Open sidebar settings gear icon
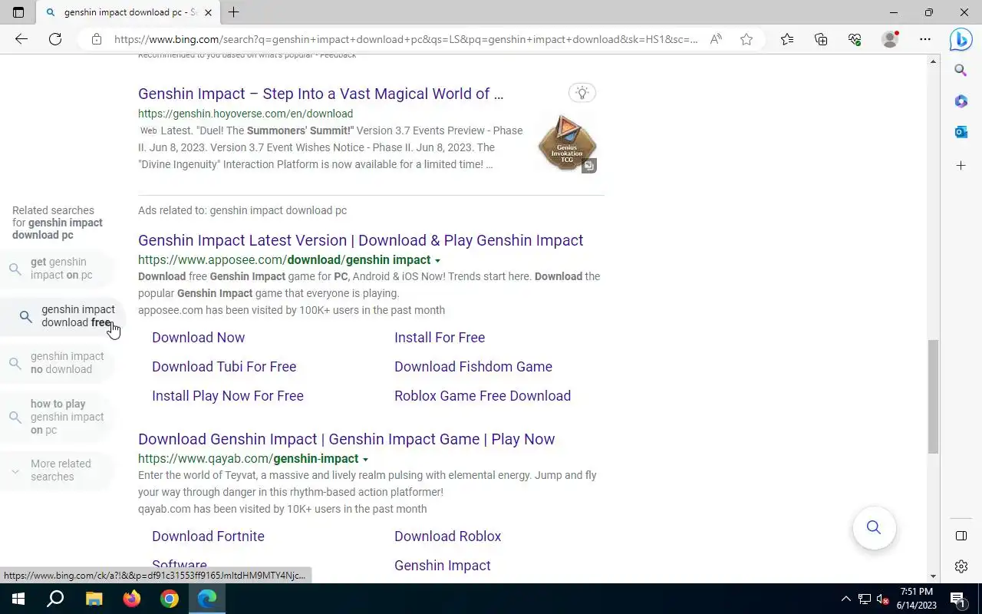 [961, 566]
